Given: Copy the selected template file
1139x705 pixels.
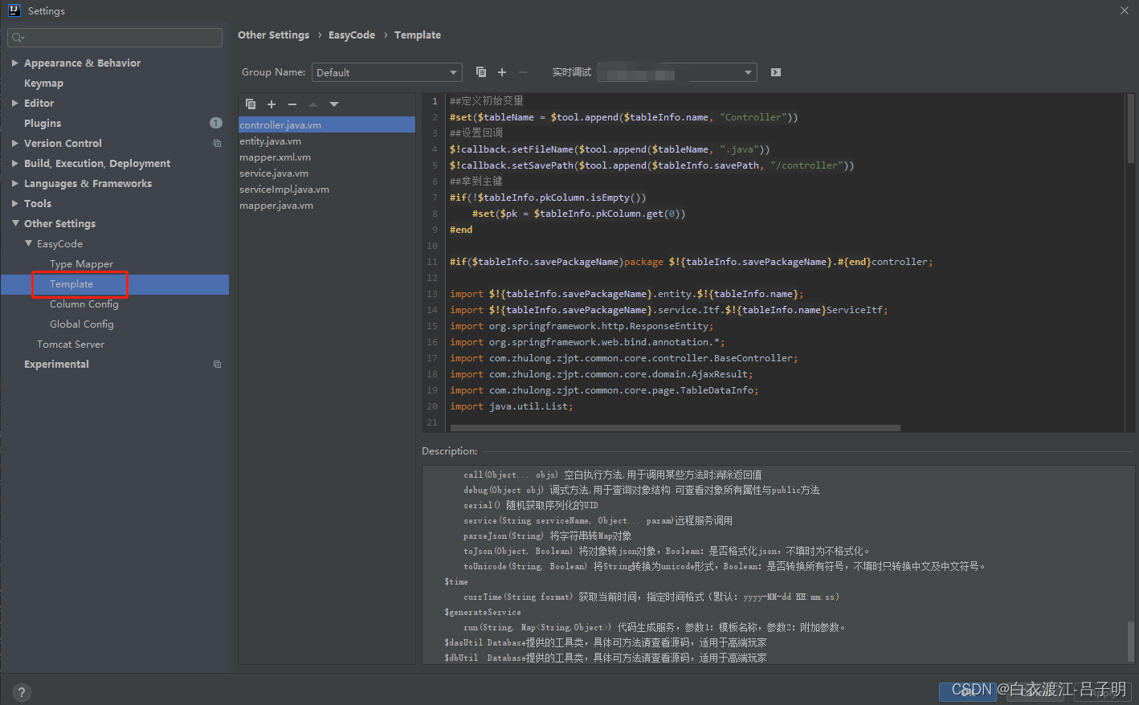Looking at the screenshot, I should (251, 104).
